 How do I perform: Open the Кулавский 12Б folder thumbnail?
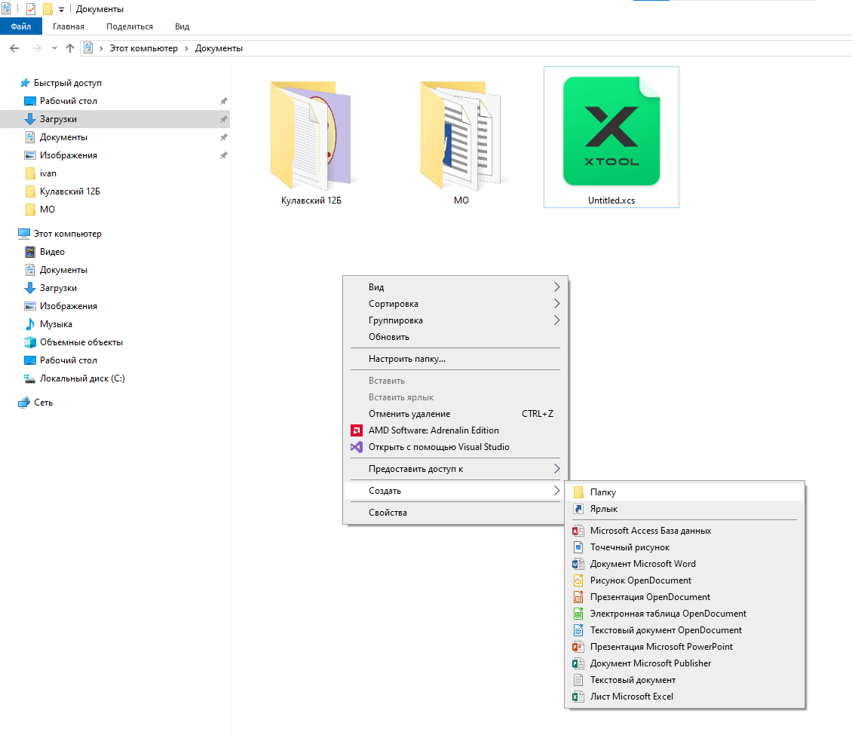tap(311, 136)
